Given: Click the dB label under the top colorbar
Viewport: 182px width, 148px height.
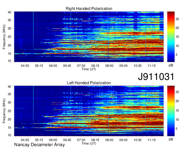Looking at the screenshot, I should point(171,65).
